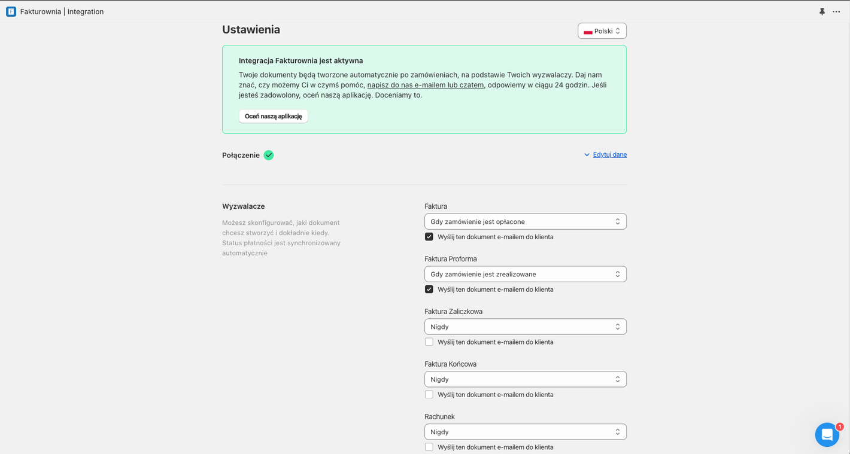Click the Oceń naszą aplikację button

(x=273, y=116)
